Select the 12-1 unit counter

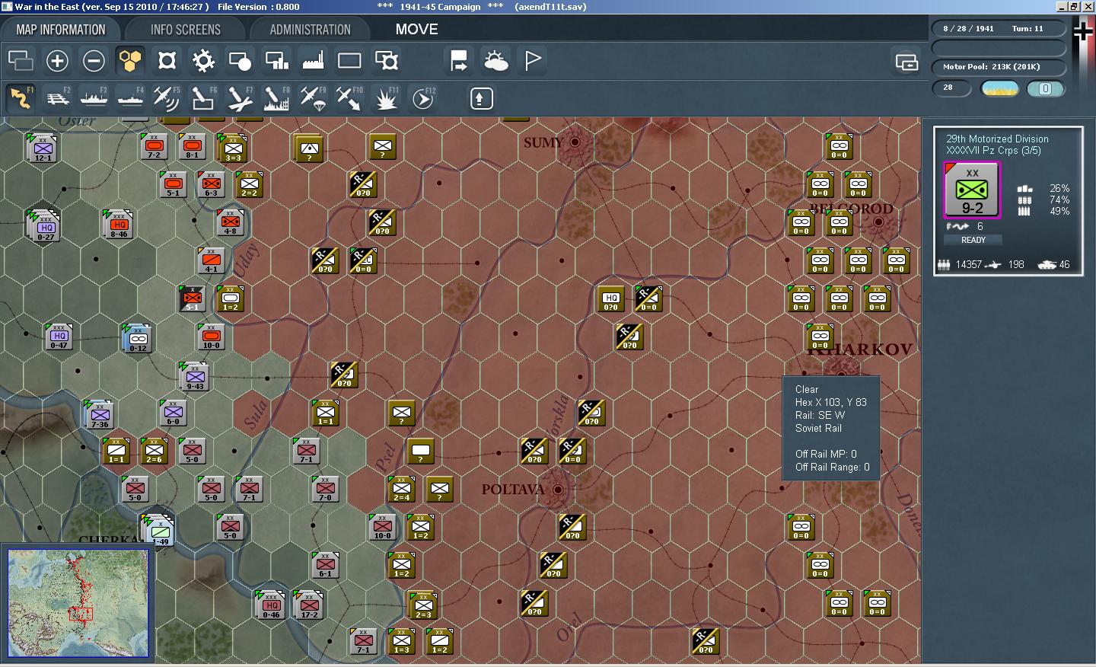[43, 148]
